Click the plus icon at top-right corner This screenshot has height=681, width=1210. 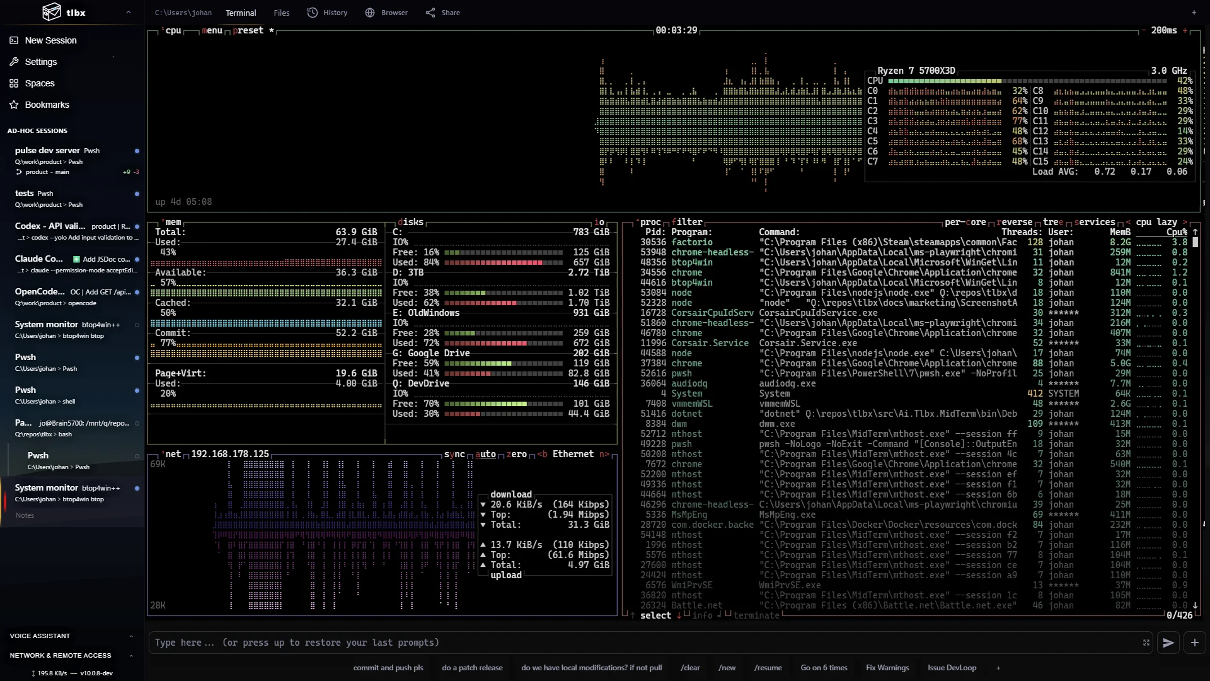(x=1194, y=13)
